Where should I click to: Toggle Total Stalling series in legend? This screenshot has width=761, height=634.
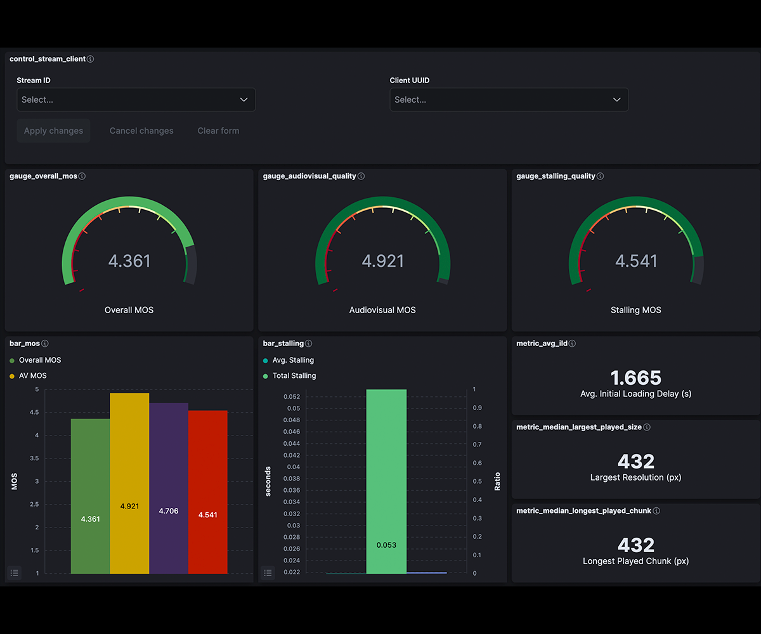tap(294, 376)
